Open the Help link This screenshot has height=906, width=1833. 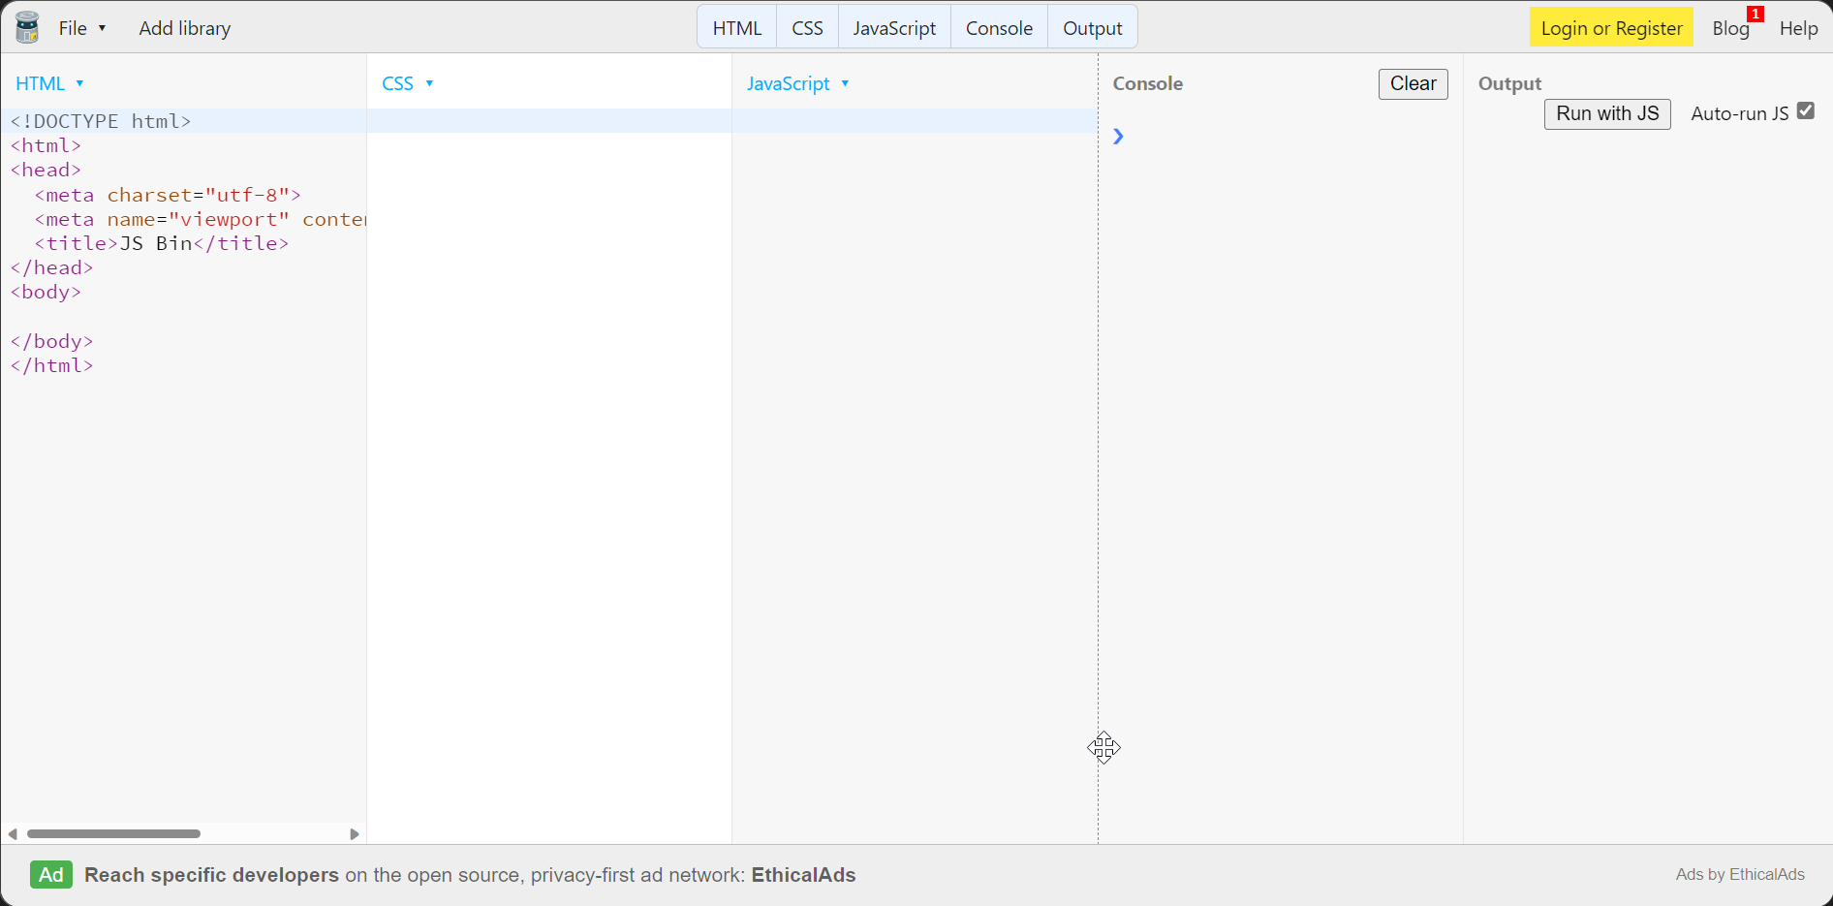point(1798,28)
